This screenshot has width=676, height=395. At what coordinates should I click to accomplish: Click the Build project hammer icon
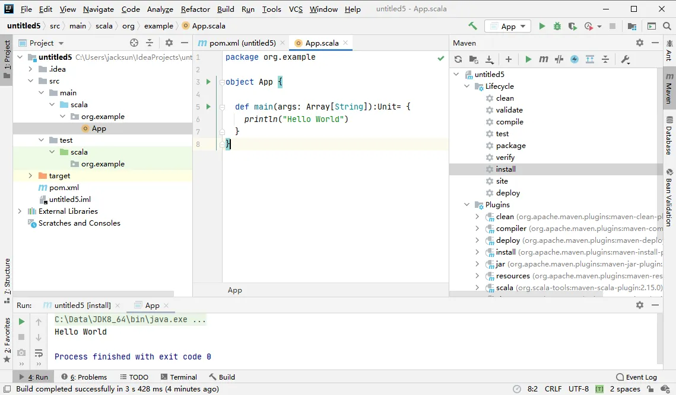pyautogui.click(x=472, y=26)
